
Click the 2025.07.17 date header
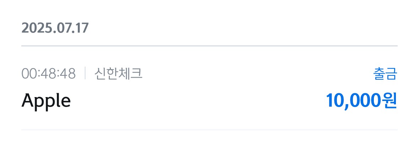click(55, 28)
